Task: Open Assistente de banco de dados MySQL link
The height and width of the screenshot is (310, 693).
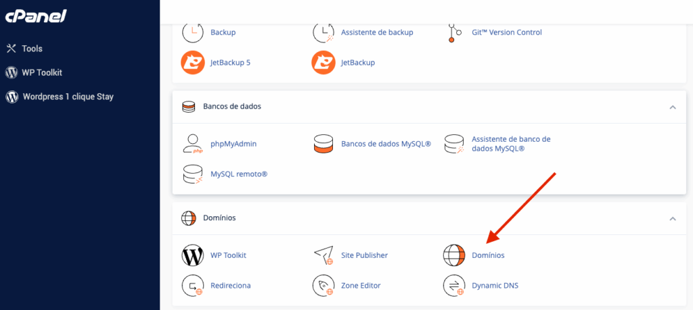Action: click(510, 144)
